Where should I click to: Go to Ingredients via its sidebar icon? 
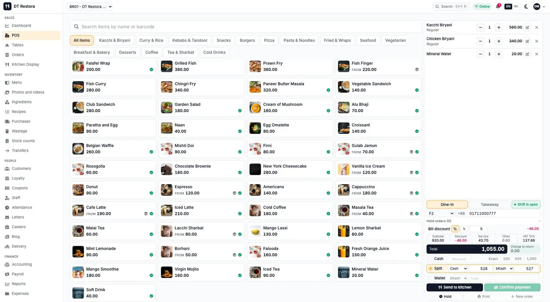[x=7, y=102]
